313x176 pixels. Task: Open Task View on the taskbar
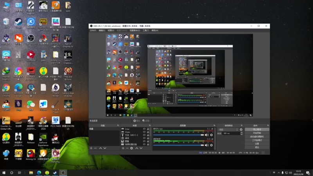coord(19,172)
